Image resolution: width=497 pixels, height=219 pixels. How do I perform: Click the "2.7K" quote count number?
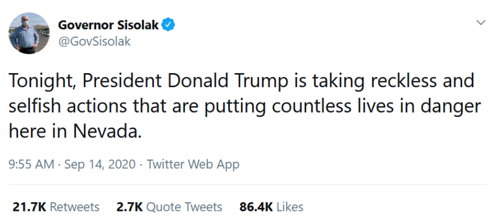point(129,207)
